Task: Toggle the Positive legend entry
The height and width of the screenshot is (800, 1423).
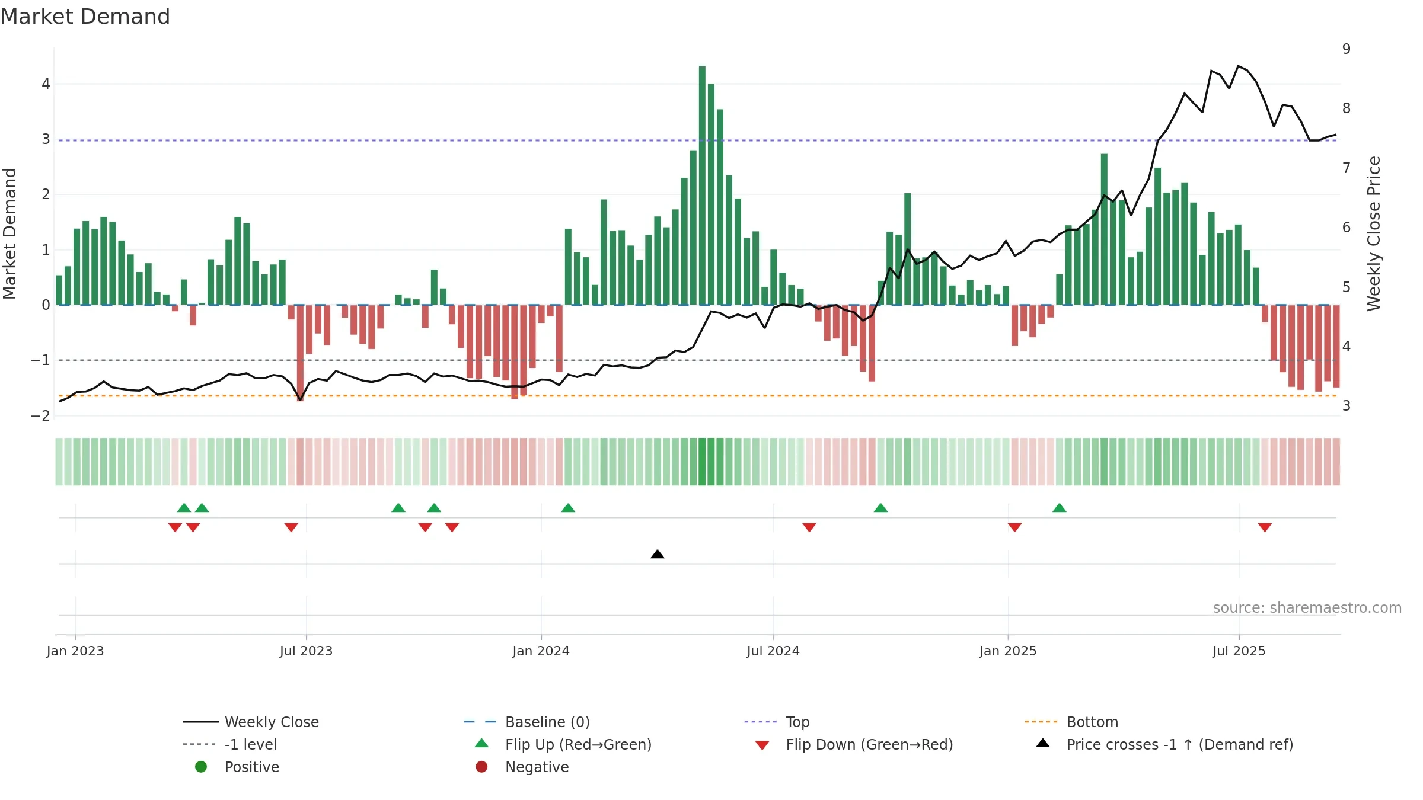Action: (237, 767)
